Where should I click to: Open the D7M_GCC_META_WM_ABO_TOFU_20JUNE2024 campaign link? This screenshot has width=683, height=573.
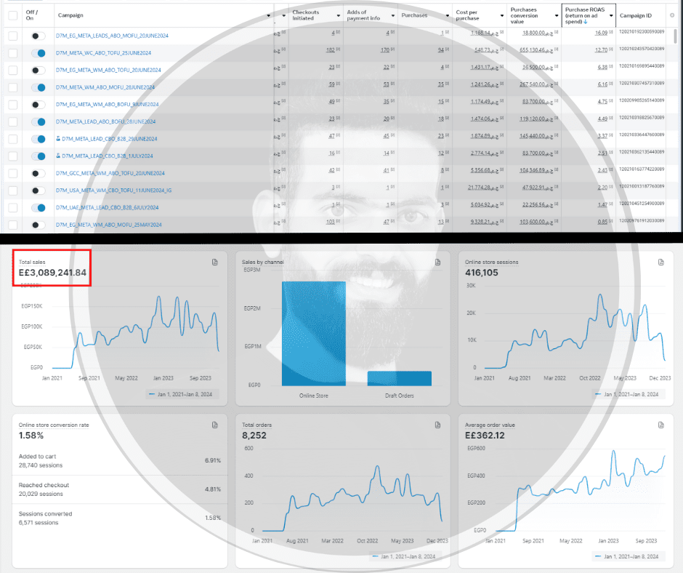(110, 173)
